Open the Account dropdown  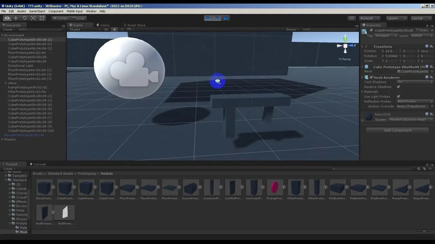[369, 18]
